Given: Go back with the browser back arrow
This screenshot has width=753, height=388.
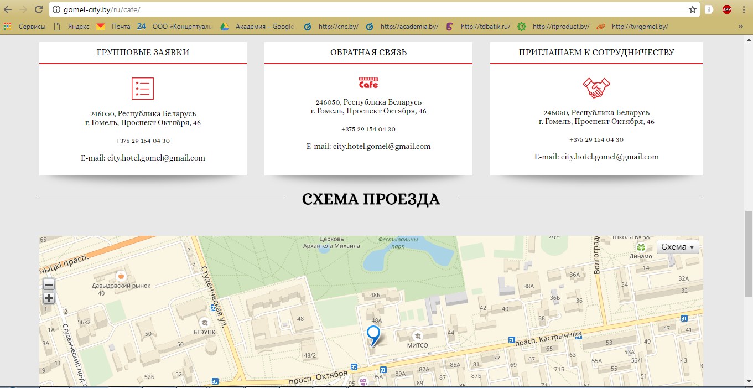Looking at the screenshot, I should click(8, 9).
